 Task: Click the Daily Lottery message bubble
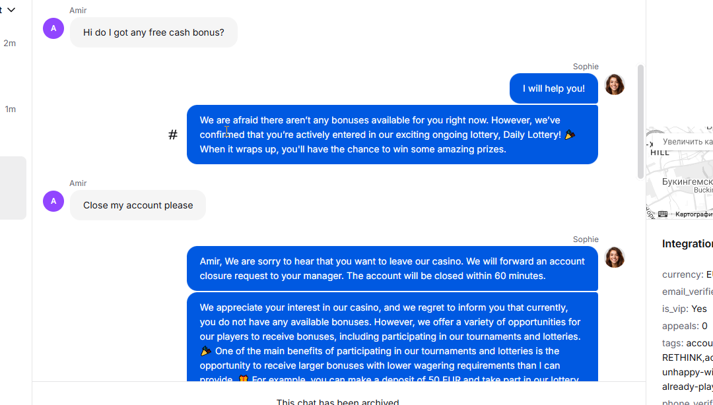(392, 135)
